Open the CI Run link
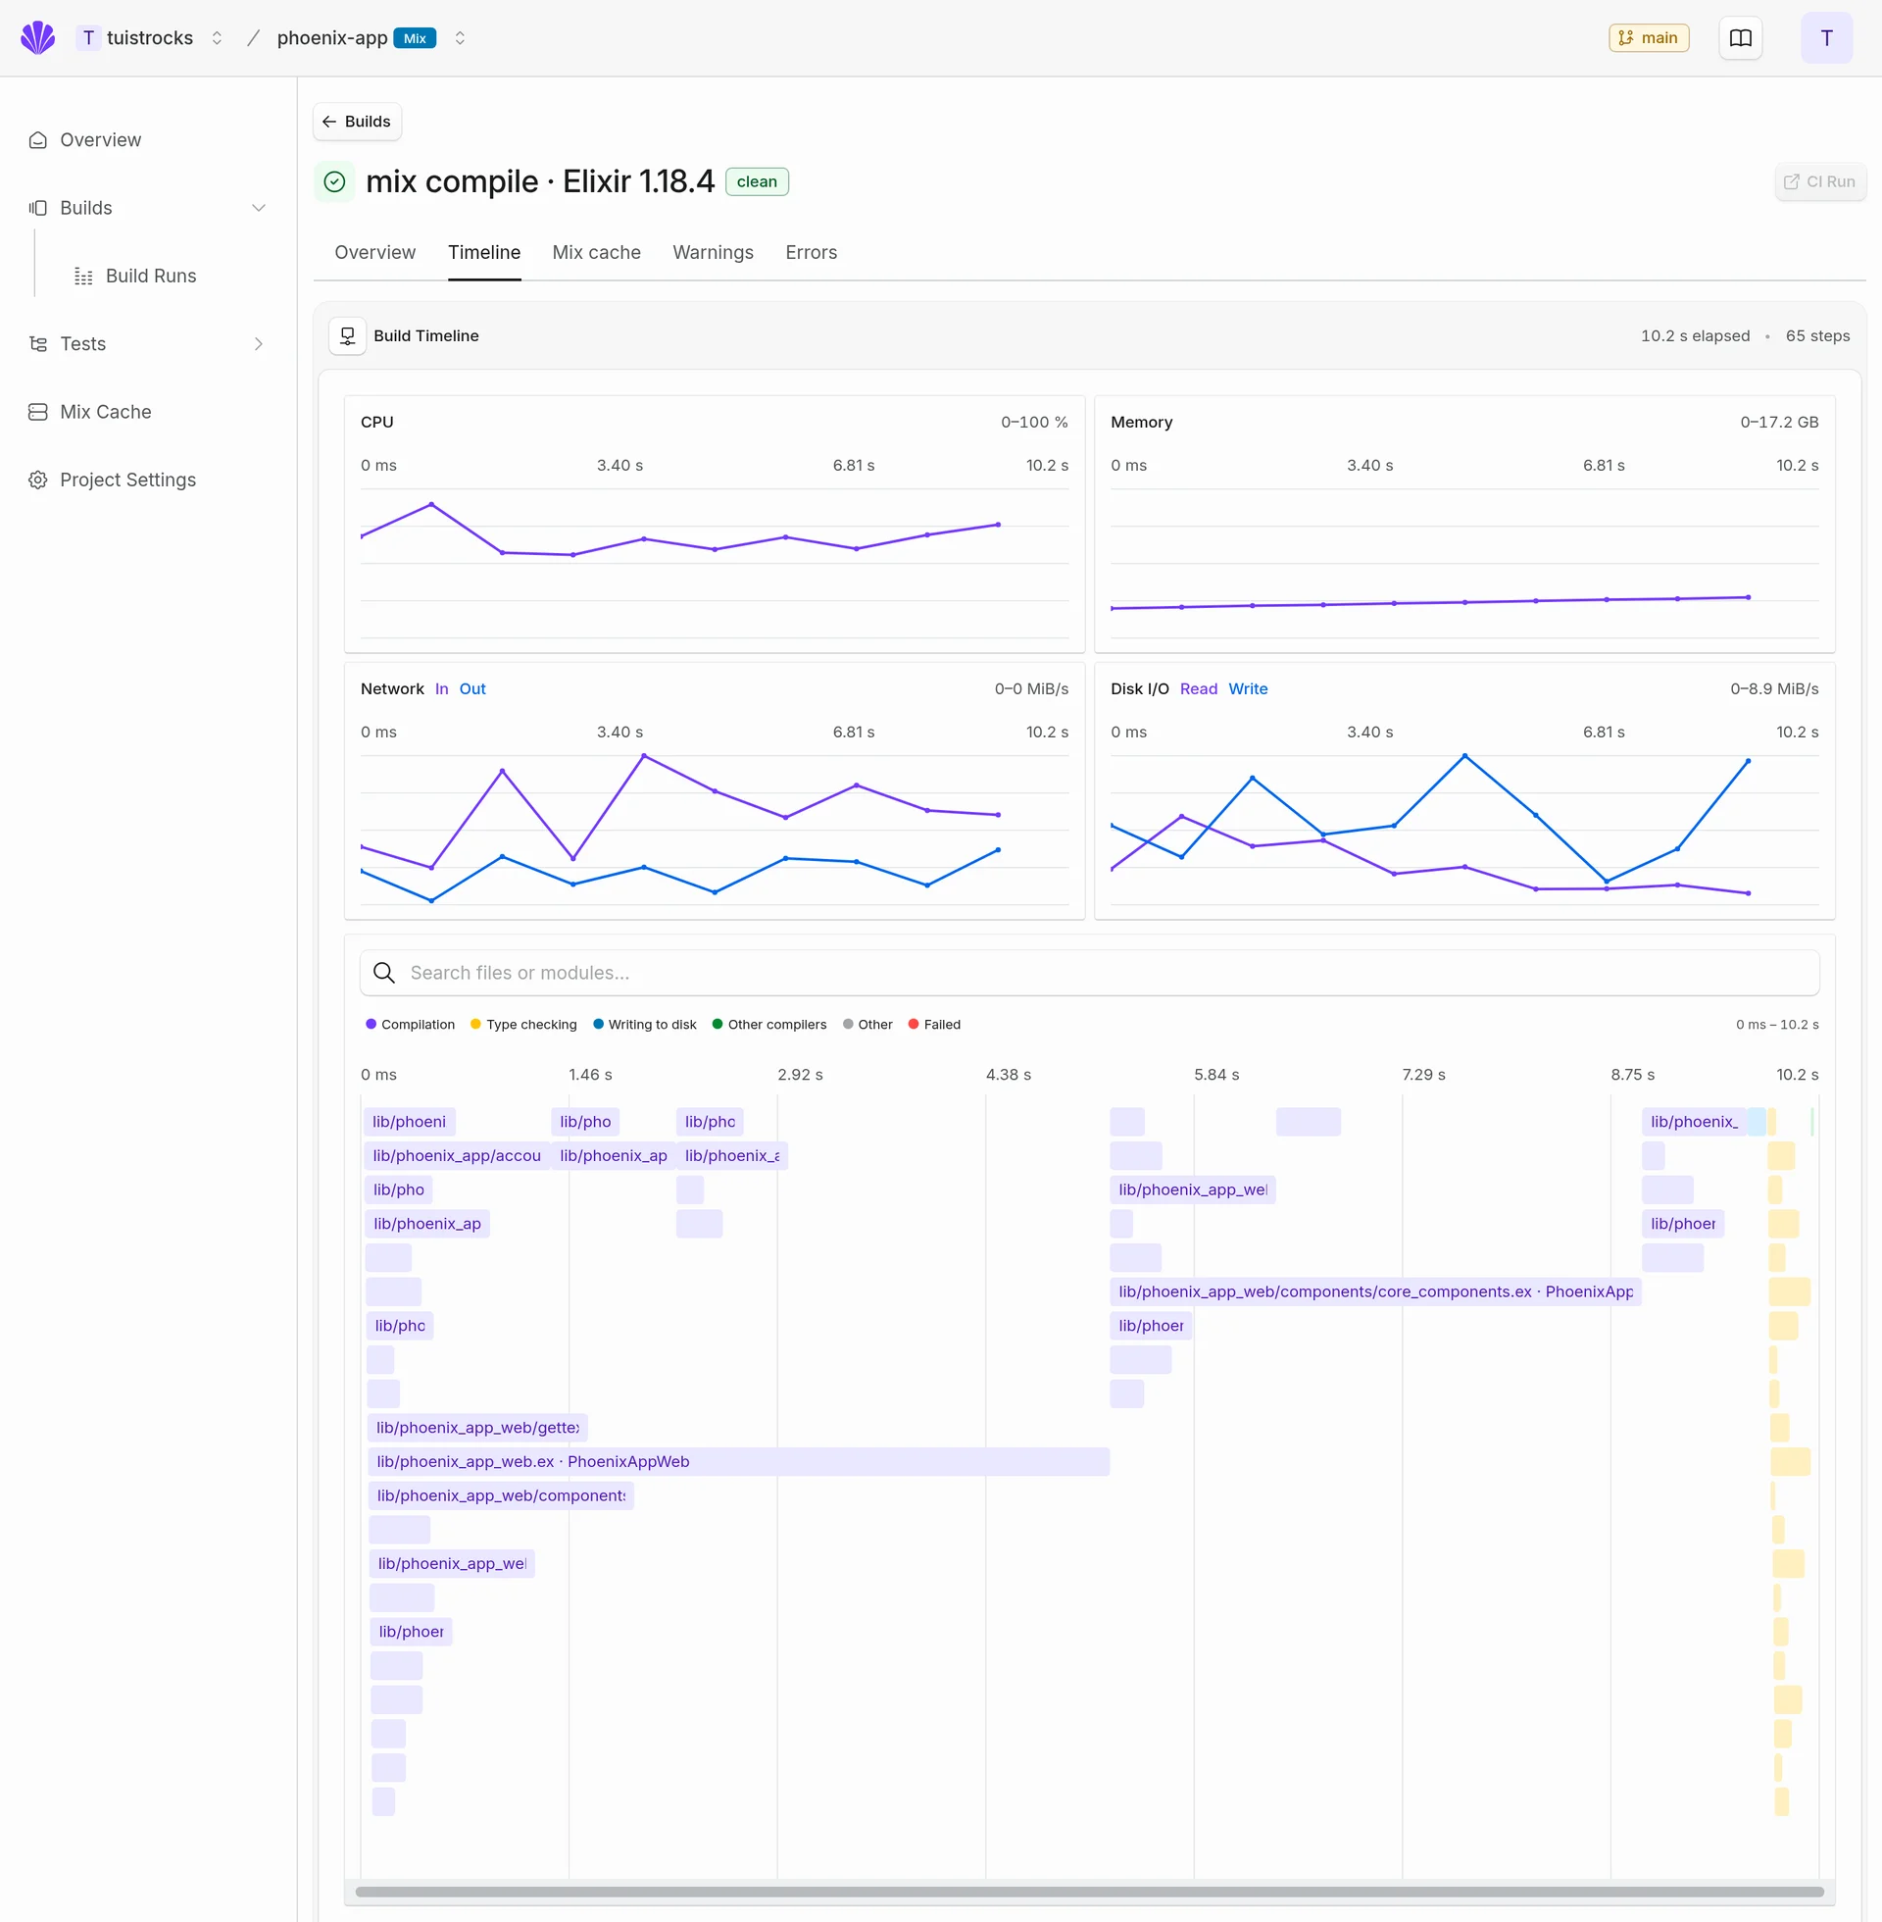The height and width of the screenshot is (1922, 1882). point(1818,182)
